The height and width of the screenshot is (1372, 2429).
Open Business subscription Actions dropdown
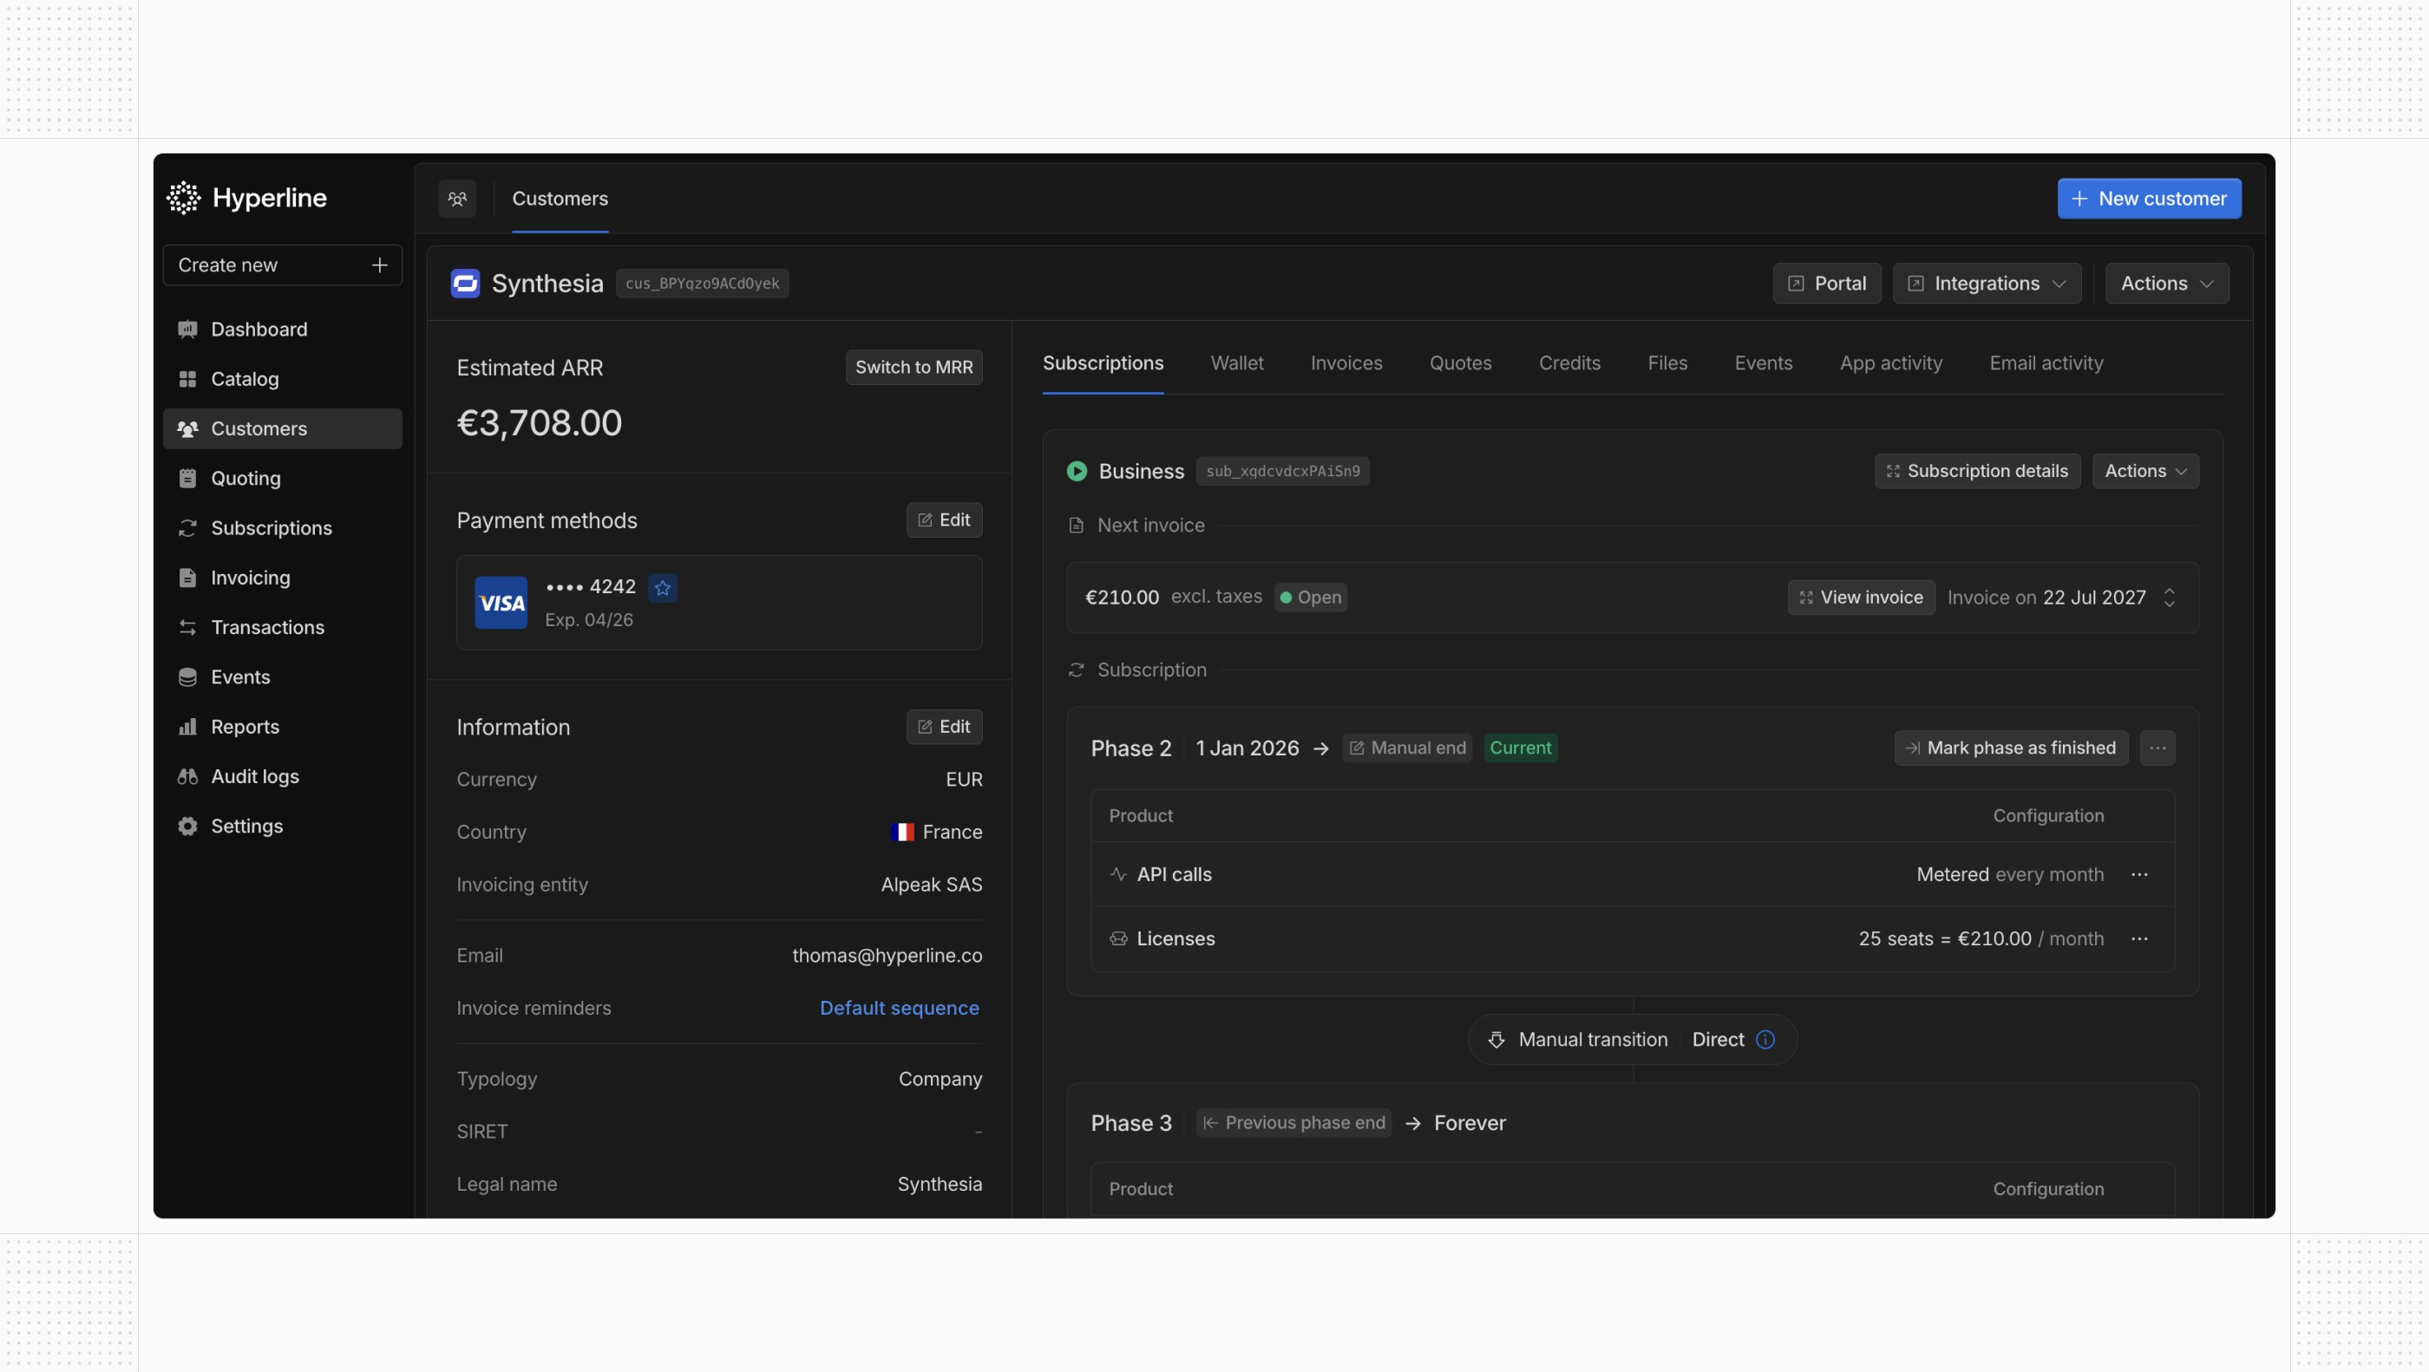[2144, 471]
